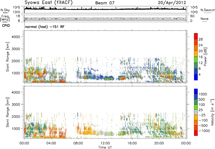Image resolution: width=215 pixels, height=149 pixels.
Task: Click the '12' label on the power colorbar
Action: pyautogui.click(x=200, y=63)
